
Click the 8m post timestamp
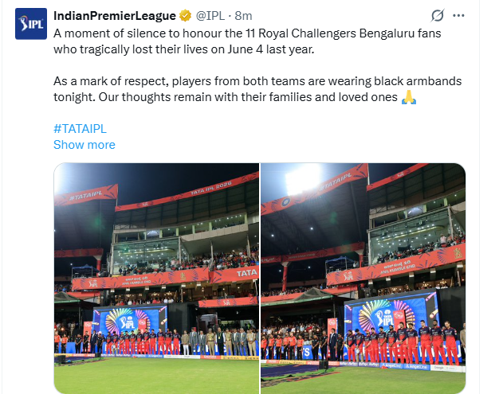(243, 15)
